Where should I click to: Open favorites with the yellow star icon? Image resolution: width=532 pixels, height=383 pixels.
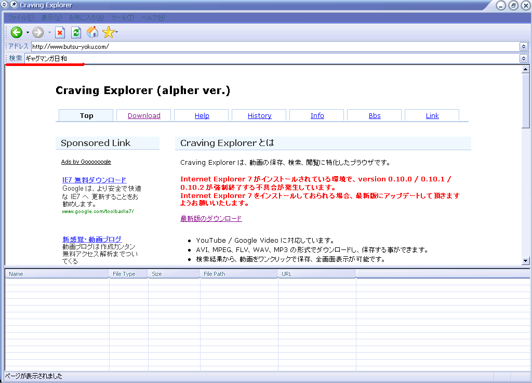pyautogui.click(x=108, y=32)
